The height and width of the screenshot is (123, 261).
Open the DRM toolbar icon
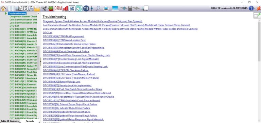tap(58, 8)
